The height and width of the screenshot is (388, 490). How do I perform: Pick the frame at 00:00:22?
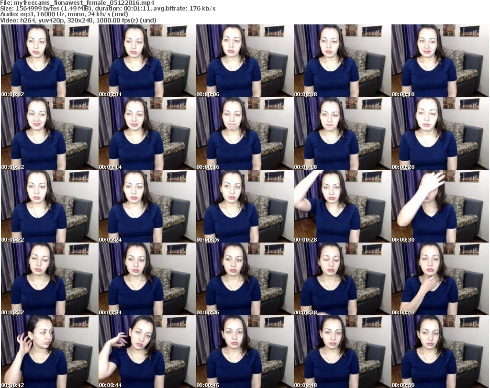(50, 207)
